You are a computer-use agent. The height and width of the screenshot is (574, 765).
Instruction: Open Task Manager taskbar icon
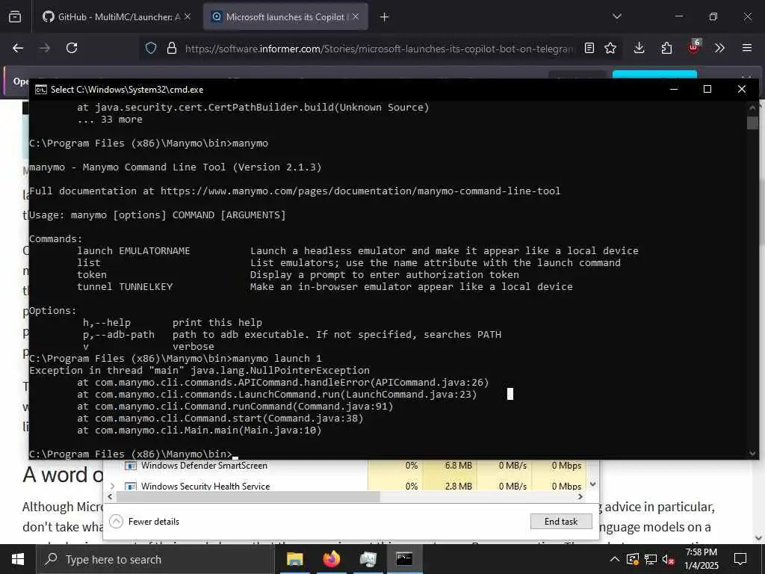point(368,559)
